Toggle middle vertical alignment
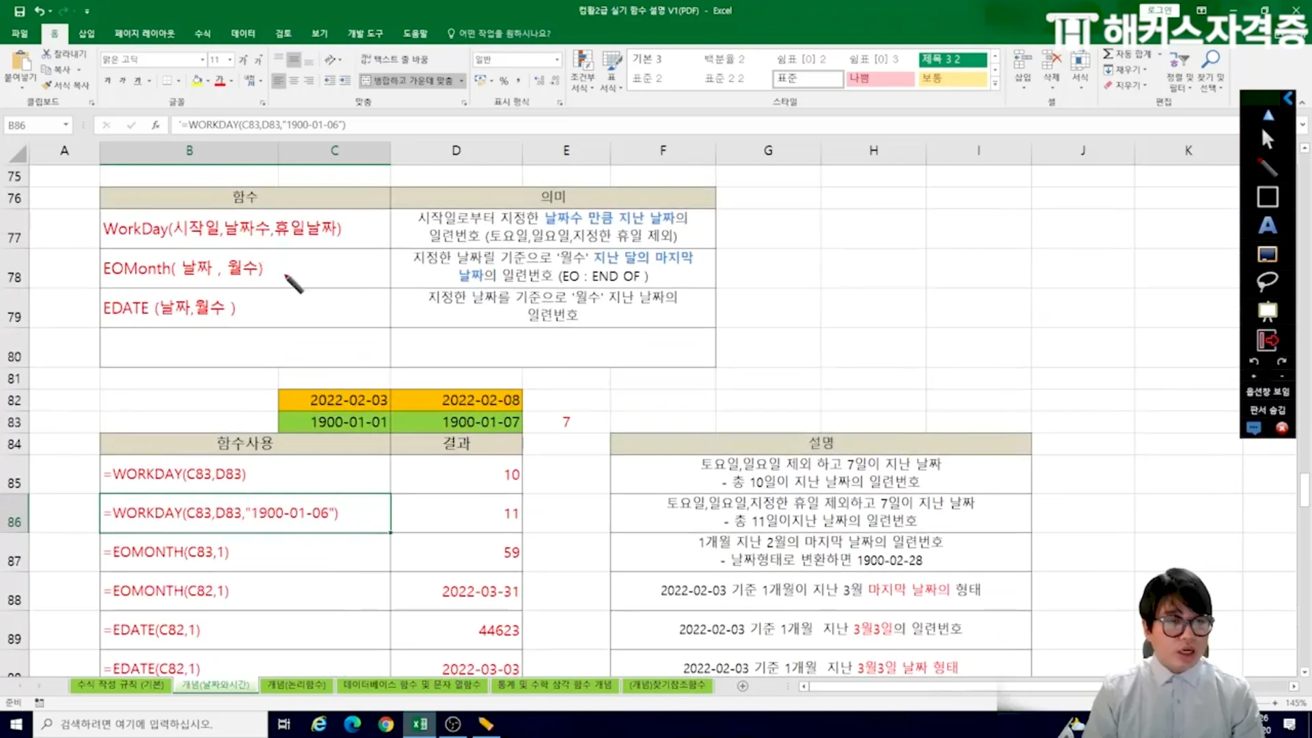 293,60
